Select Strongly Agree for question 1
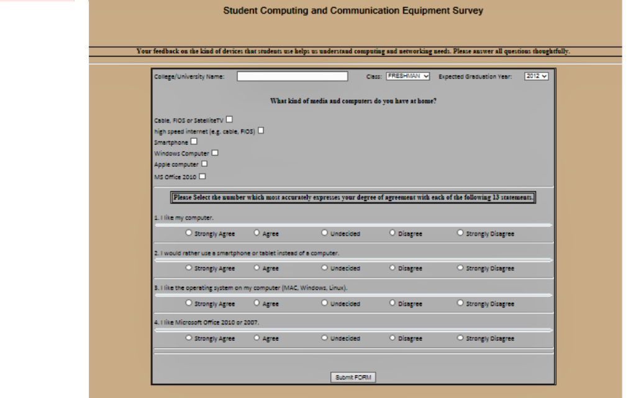The image size is (636, 398). coord(189,233)
